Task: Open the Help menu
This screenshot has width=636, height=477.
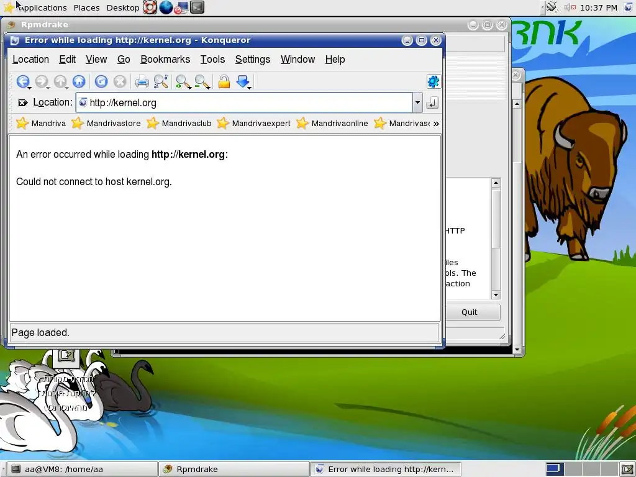Action: (x=335, y=59)
